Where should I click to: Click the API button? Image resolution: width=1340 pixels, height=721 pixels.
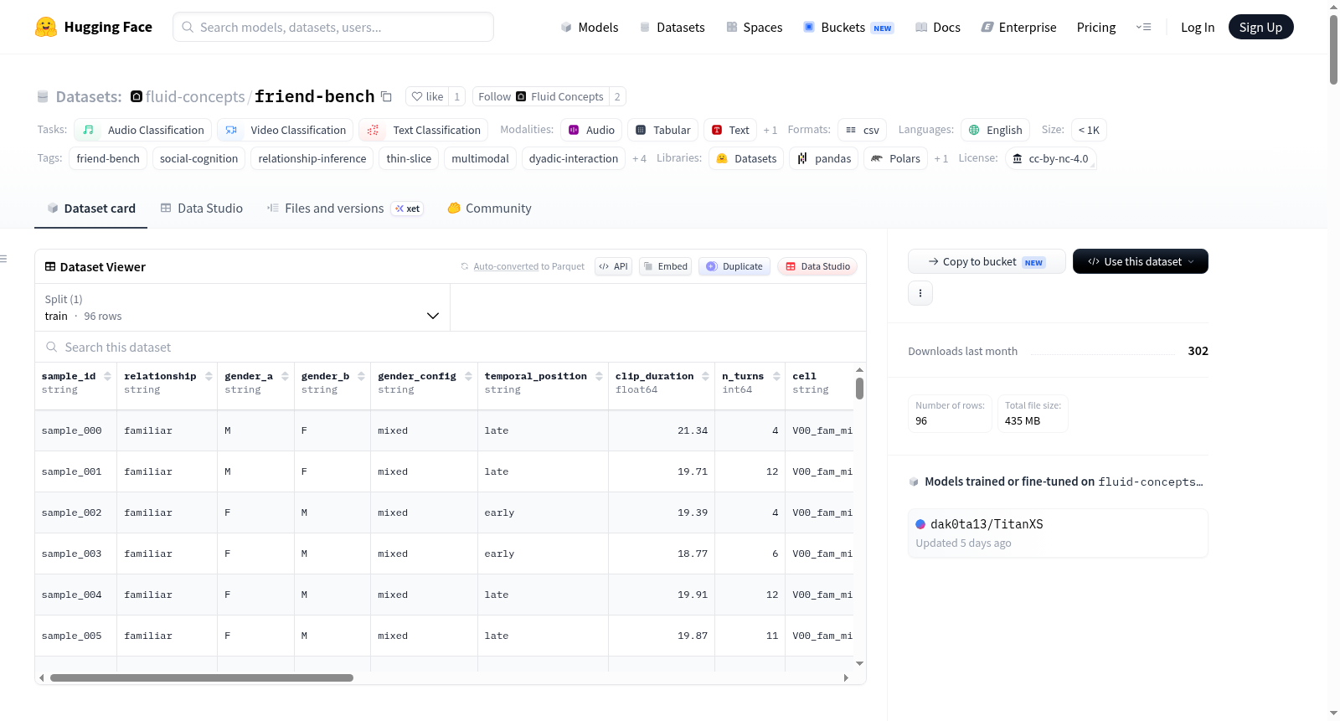(613, 266)
